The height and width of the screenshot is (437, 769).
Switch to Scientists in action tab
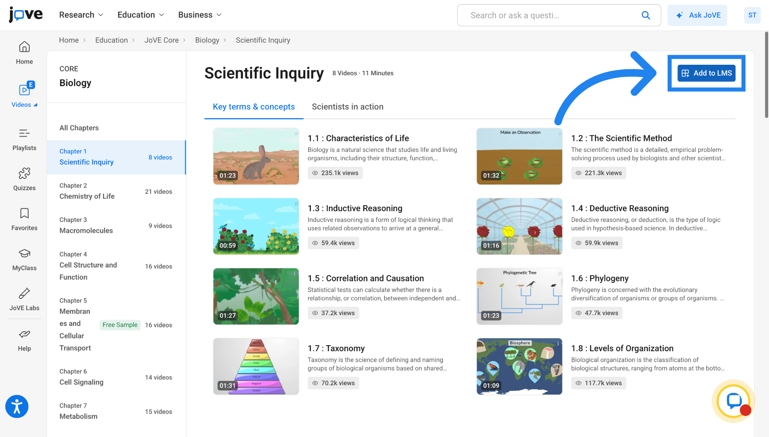(347, 107)
